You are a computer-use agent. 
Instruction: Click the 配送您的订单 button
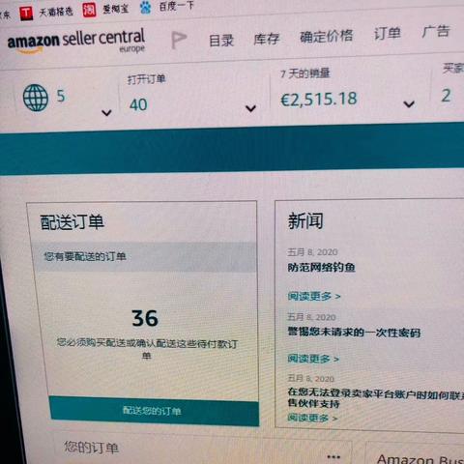tap(155, 412)
